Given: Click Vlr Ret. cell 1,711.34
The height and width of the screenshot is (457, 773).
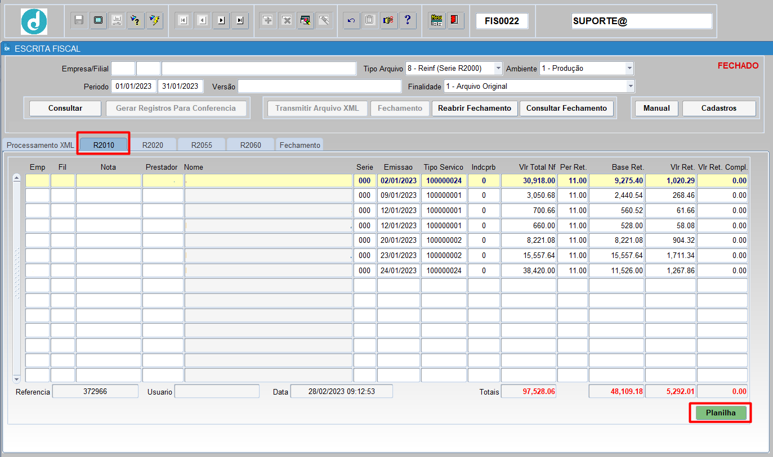Looking at the screenshot, I should [x=671, y=255].
